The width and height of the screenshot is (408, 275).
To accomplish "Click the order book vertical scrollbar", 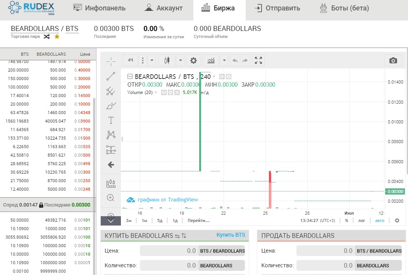I will 95,186.
